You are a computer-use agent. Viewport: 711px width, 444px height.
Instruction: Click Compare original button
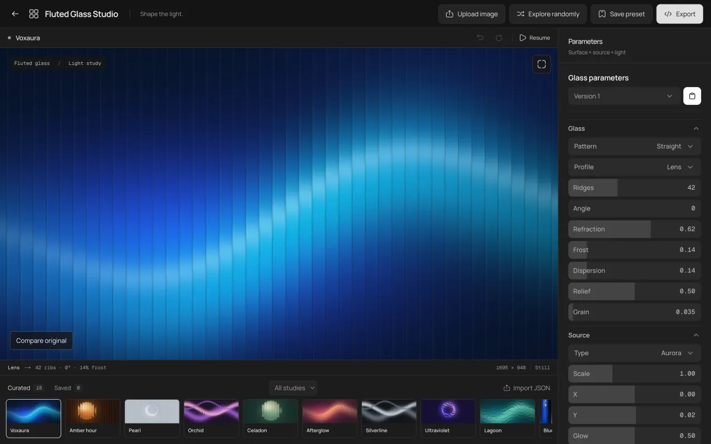(x=41, y=341)
